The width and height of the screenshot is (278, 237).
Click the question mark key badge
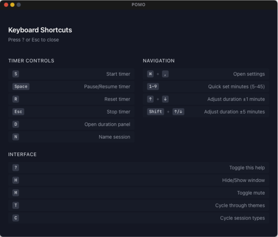[16, 168]
